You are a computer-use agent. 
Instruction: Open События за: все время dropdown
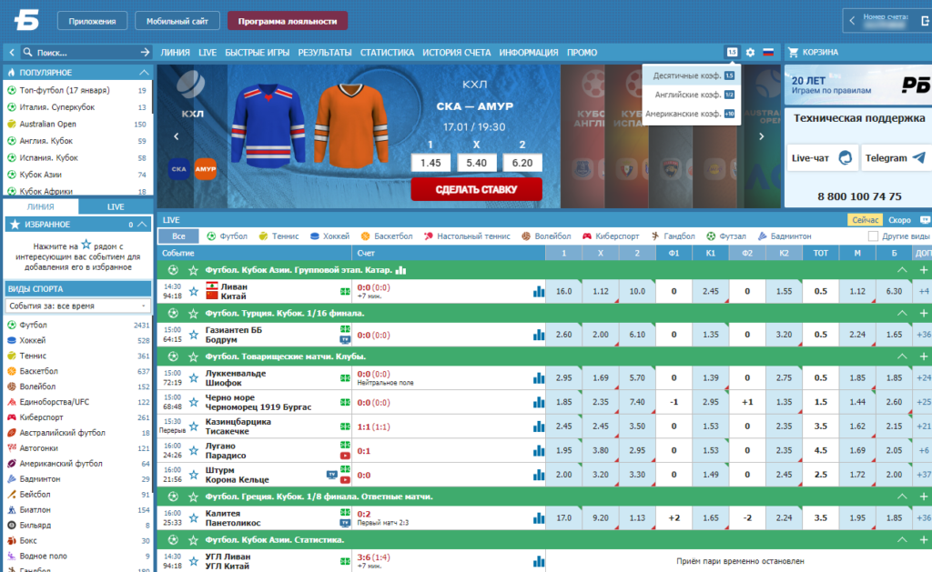[x=77, y=306]
